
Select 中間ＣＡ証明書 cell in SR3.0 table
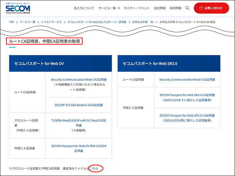(136, 108)
